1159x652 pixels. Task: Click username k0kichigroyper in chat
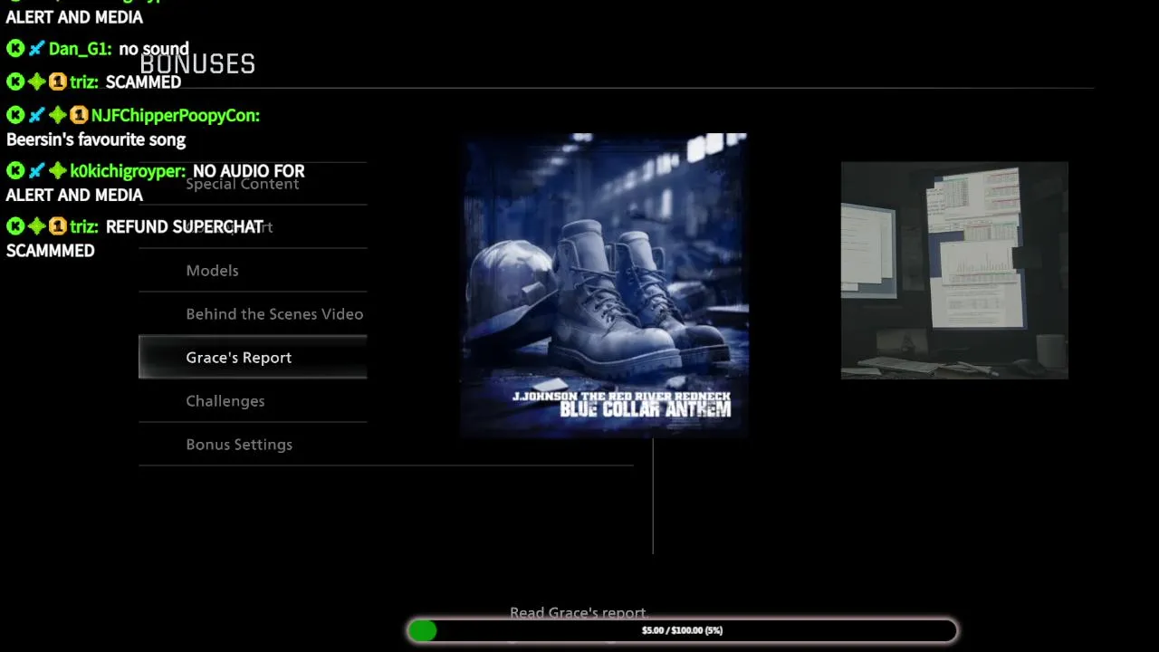(x=128, y=171)
